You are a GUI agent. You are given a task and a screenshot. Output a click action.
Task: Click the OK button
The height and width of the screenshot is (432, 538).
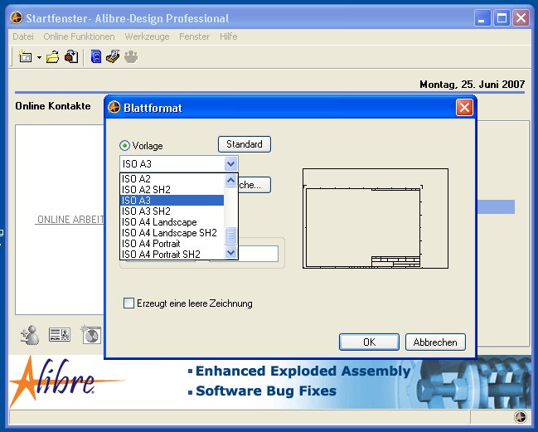369,342
